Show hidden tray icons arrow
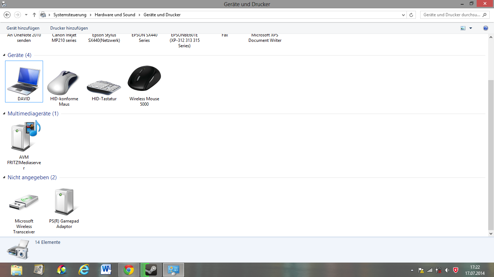Viewport: 494px width, 277px height. 412,270
